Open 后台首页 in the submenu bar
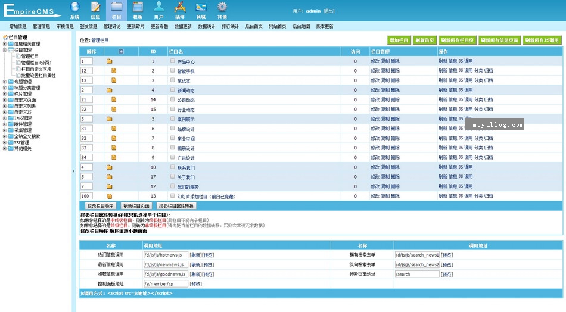Viewport: 566px width, 312px height. (x=254, y=26)
